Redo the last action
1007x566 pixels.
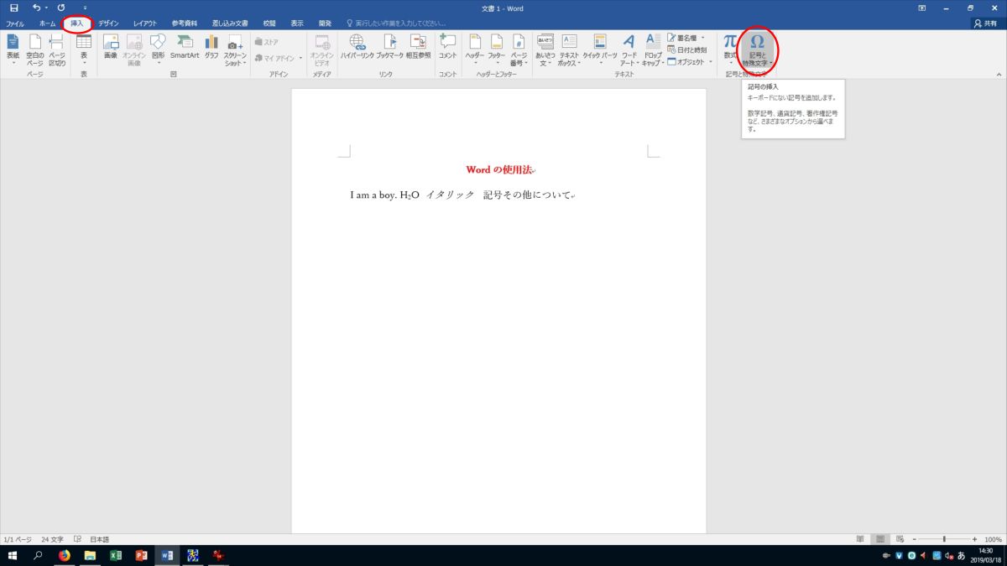[x=61, y=8]
